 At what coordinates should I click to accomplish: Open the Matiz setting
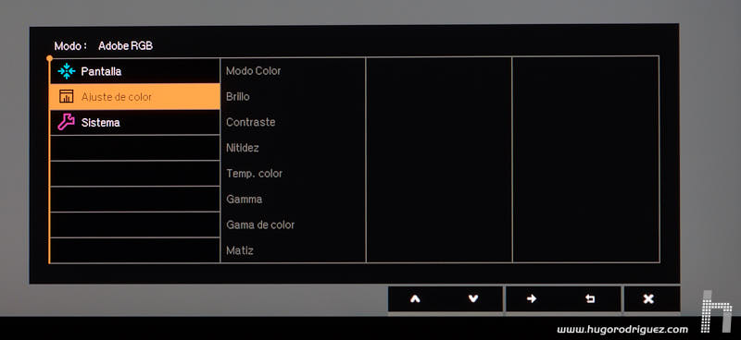click(240, 250)
